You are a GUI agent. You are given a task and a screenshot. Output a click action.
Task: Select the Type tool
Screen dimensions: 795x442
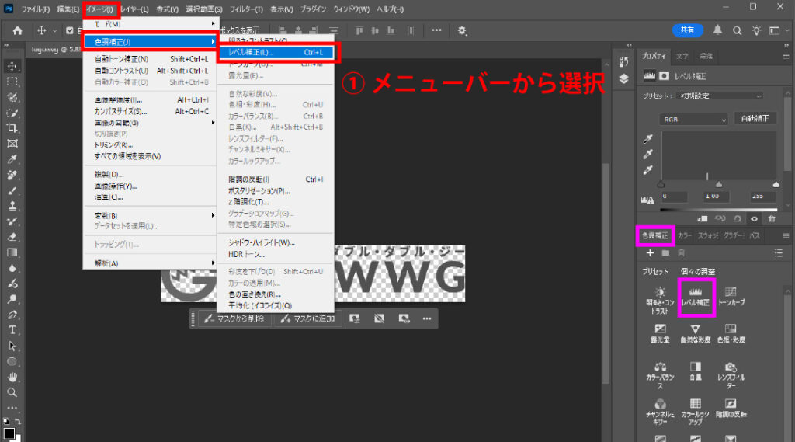coord(12,330)
